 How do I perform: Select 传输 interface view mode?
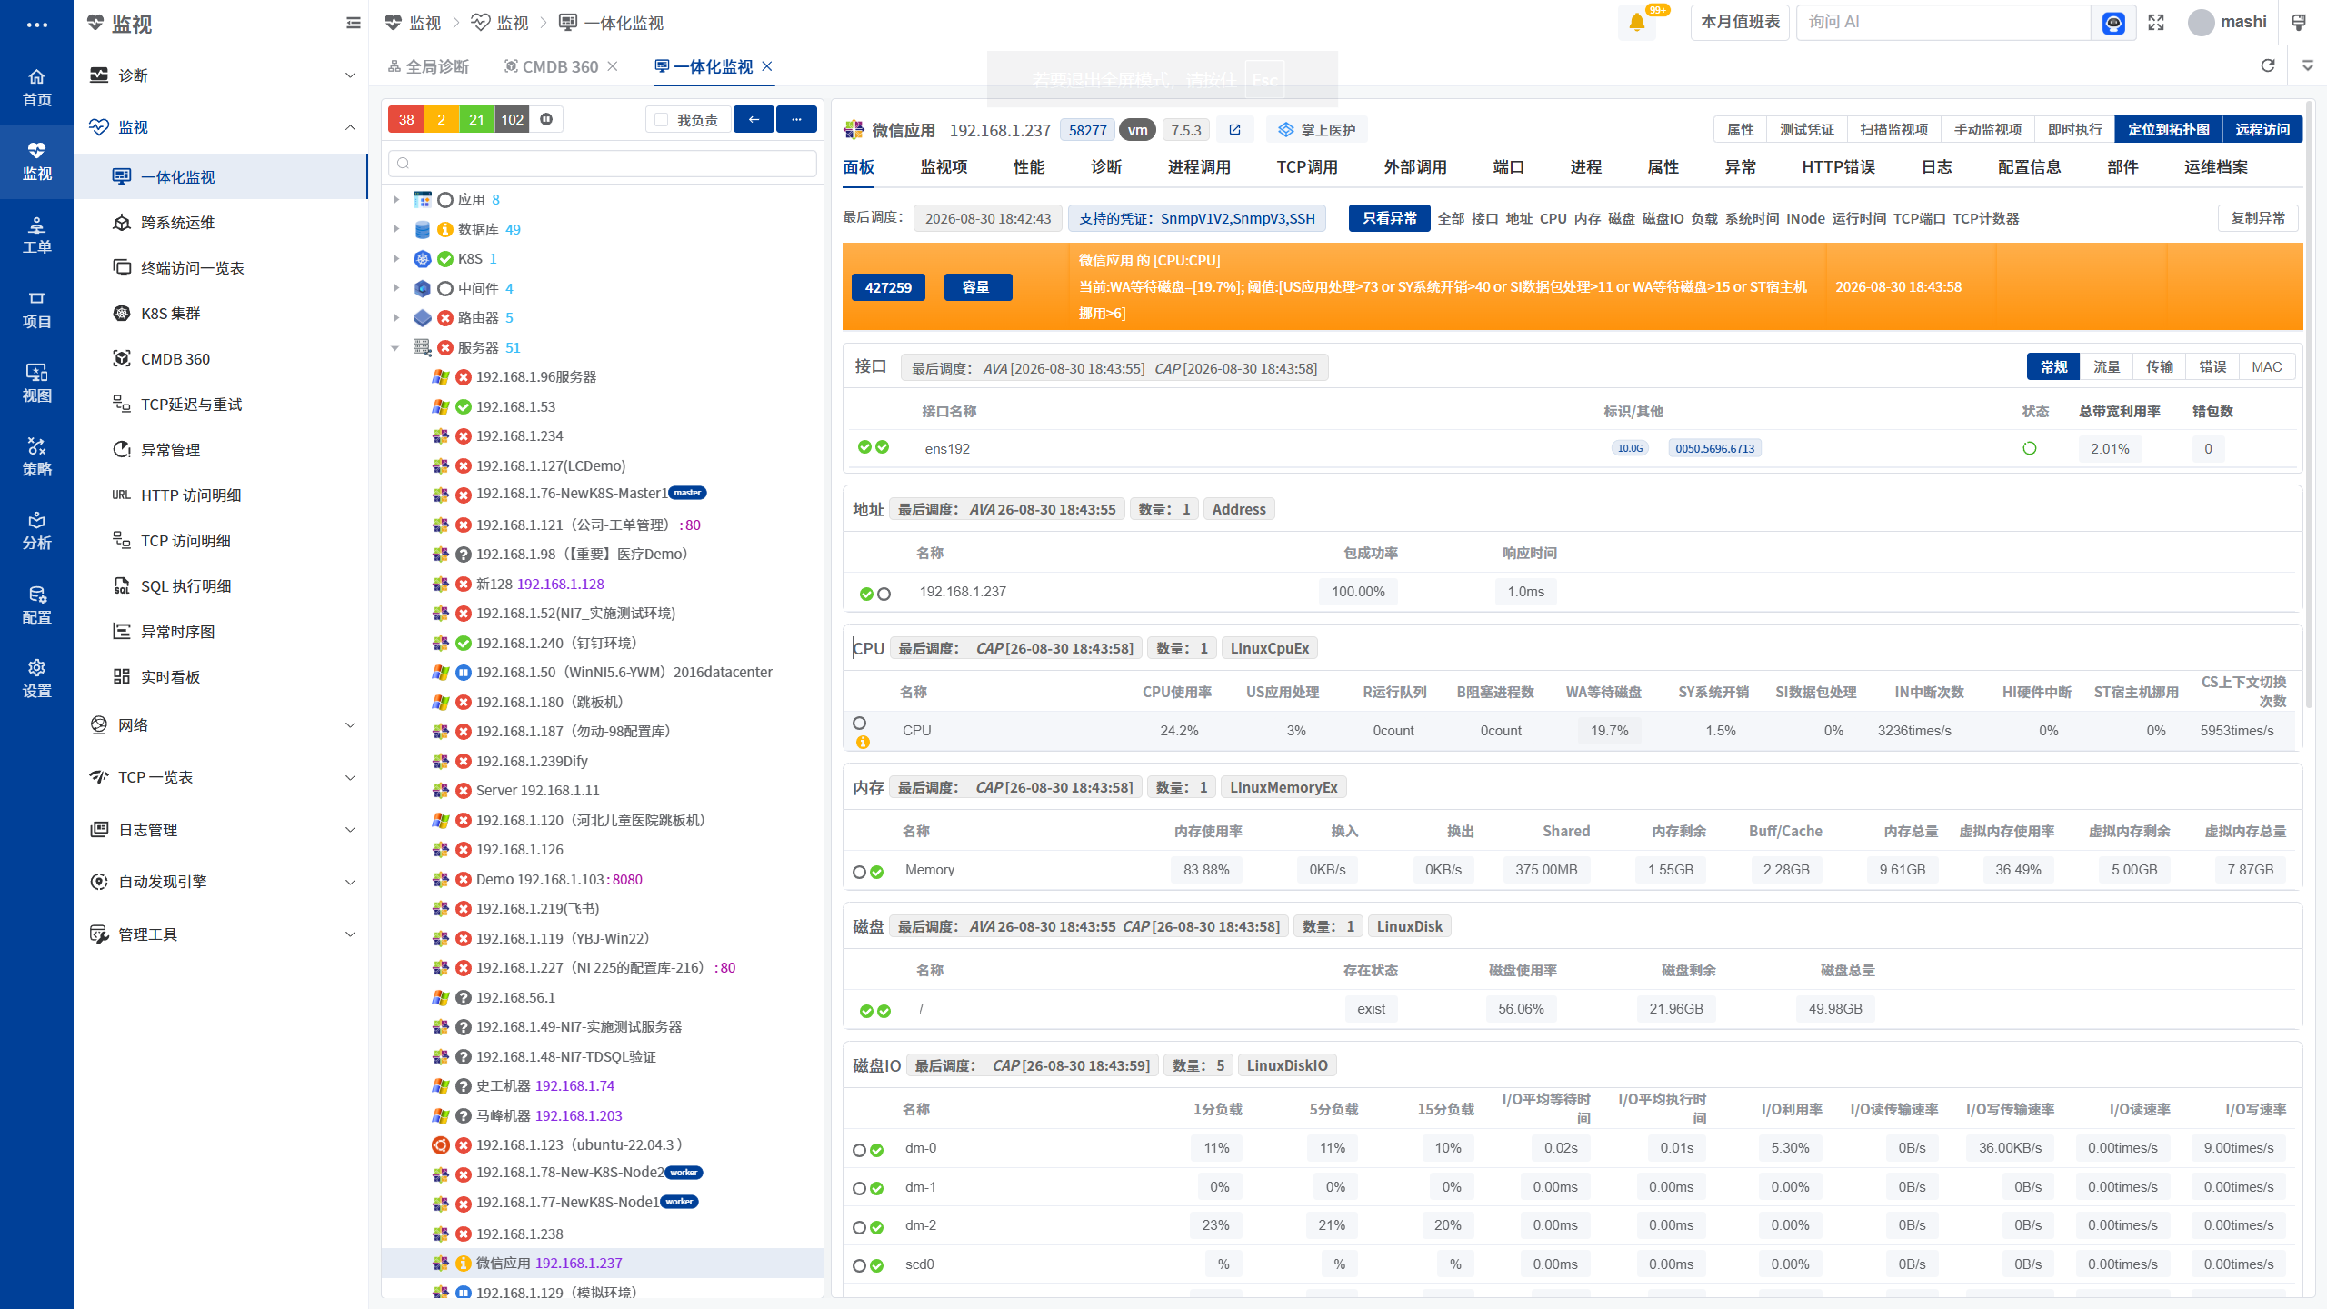tap(2160, 366)
